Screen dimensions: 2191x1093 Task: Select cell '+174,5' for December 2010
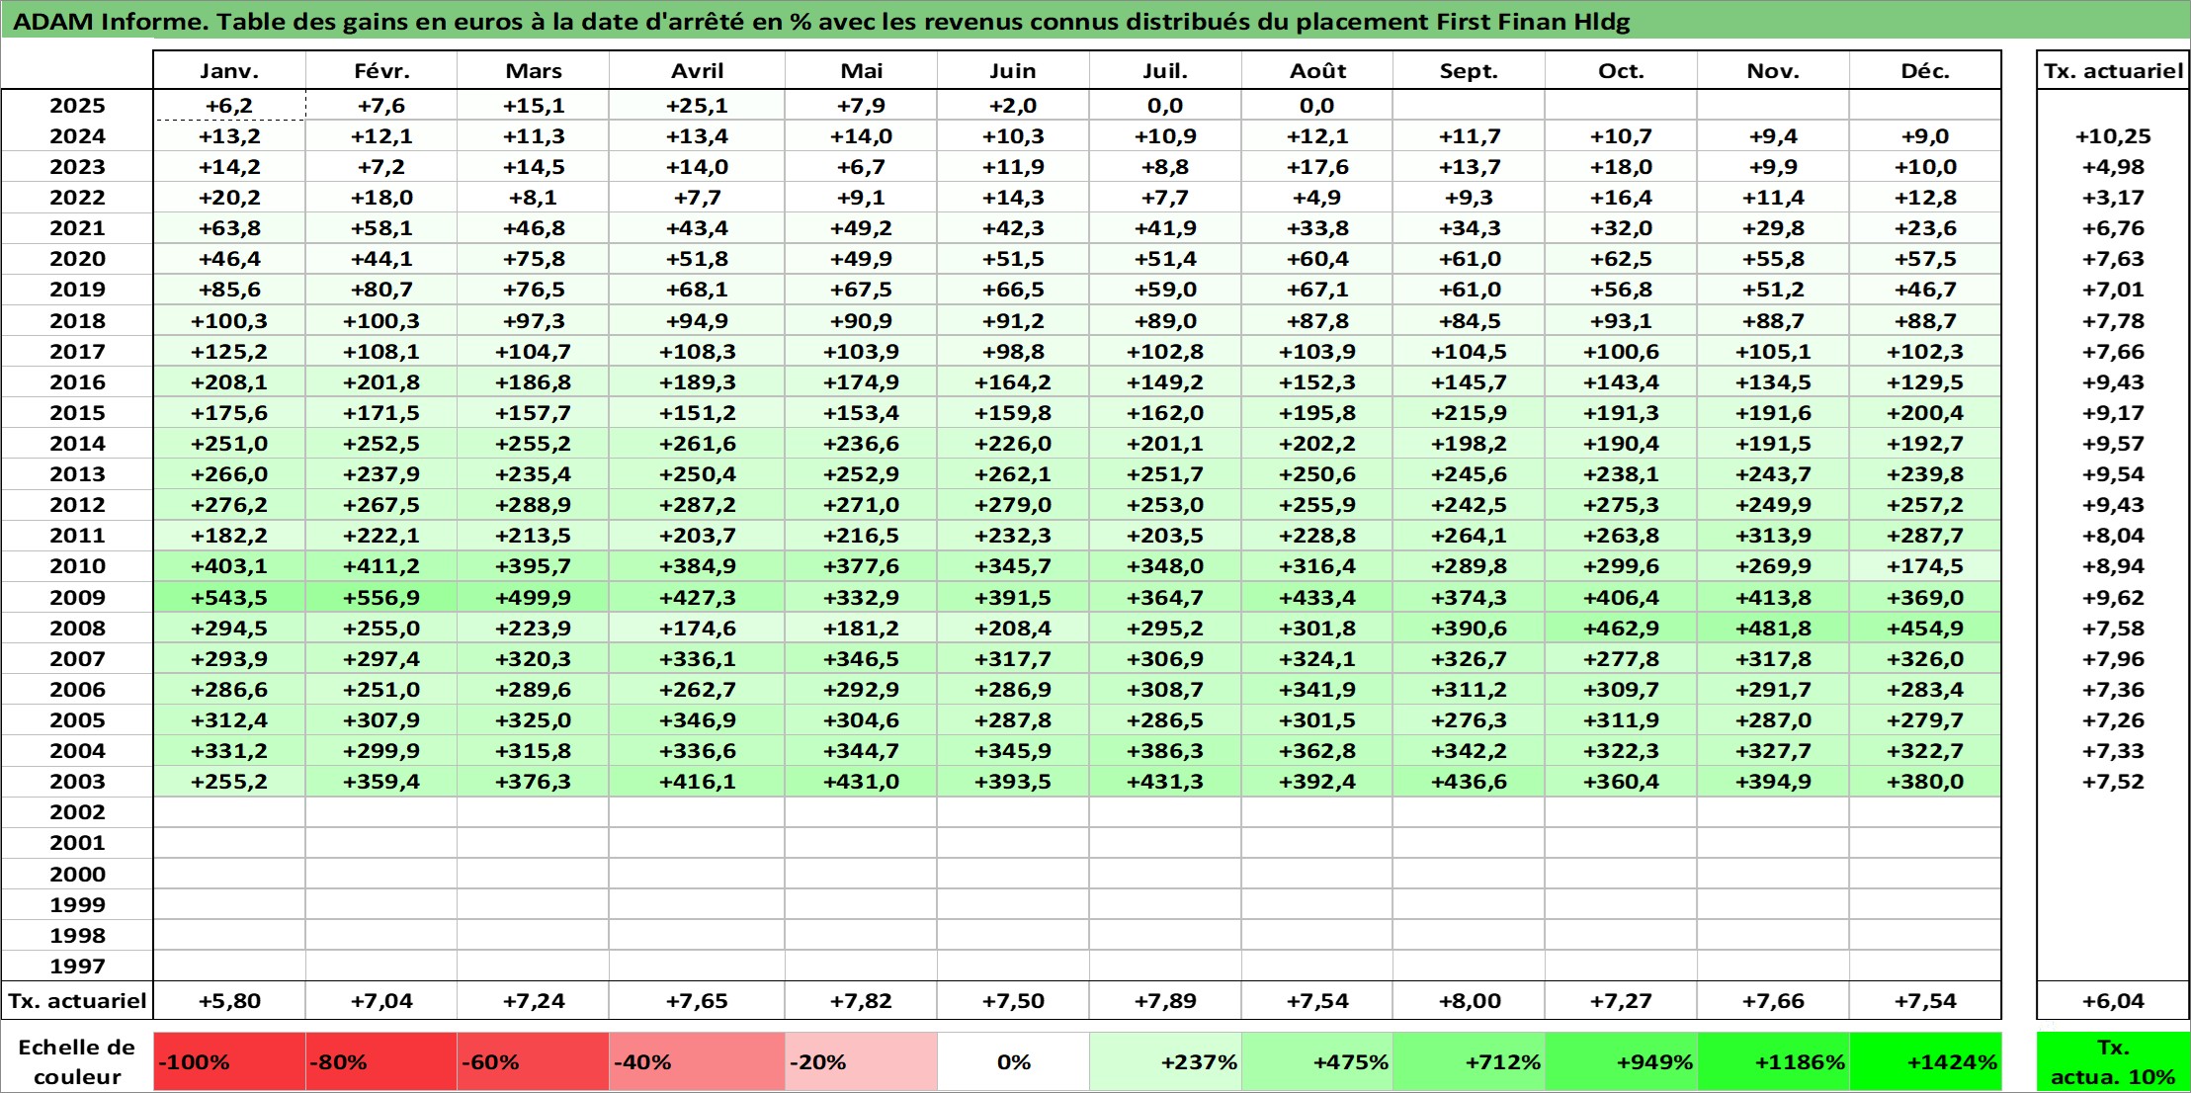point(1925,566)
